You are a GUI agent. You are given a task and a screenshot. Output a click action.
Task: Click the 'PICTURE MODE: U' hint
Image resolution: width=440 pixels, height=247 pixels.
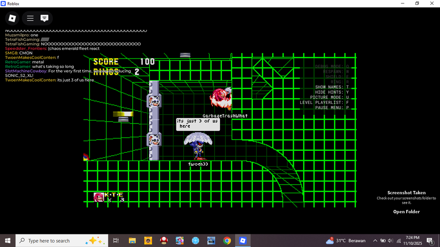pos(330,98)
